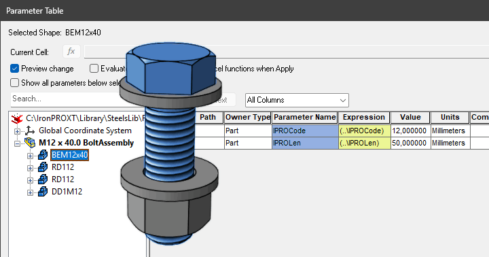Select the C:\IronPROXT library path item
The height and width of the screenshot is (257, 489).
click(x=86, y=118)
